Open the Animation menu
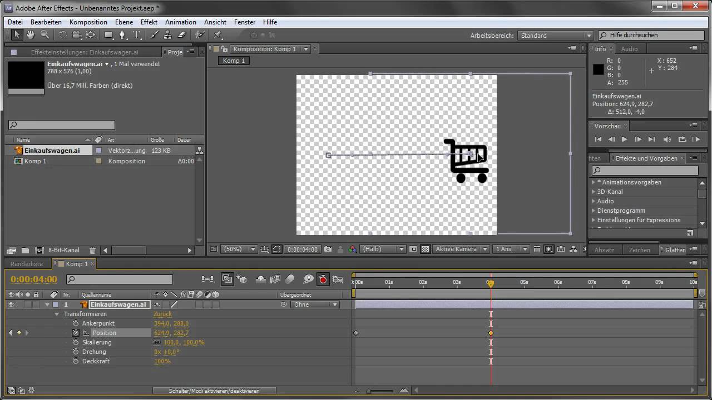Viewport: 712px width, 400px height. [x=181, y=22]
